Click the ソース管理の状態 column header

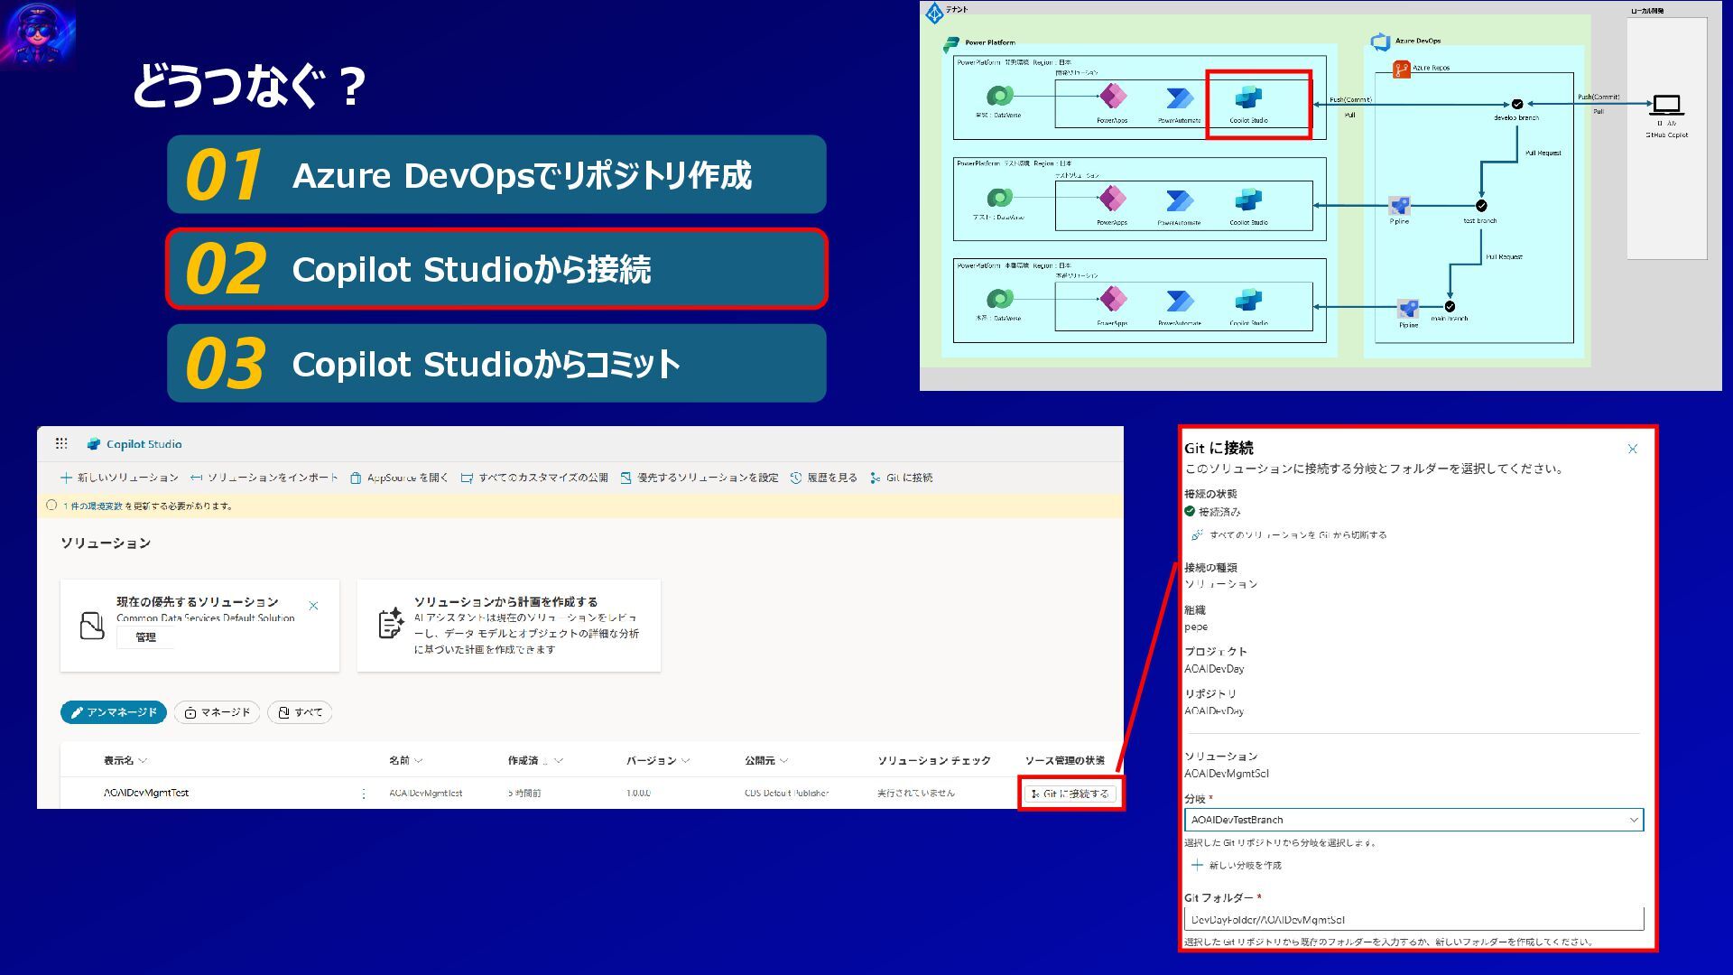[x=1065, y=760]
